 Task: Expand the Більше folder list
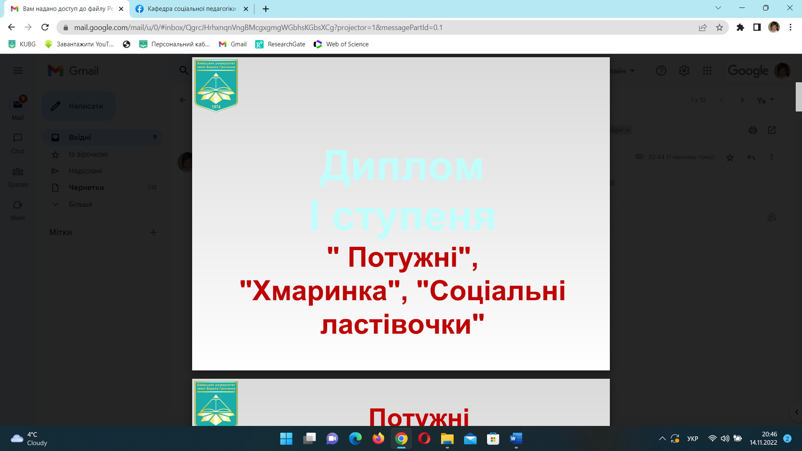80,204
